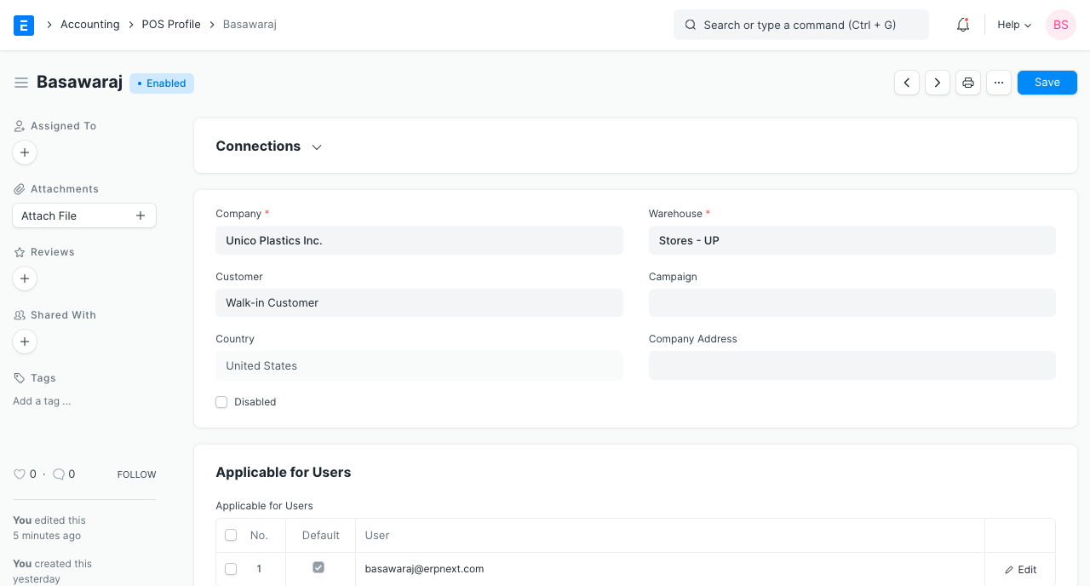This screenshot has width=1090, height=586.
Task: Save the POS Profile
Action: (x=1047, y=82)
